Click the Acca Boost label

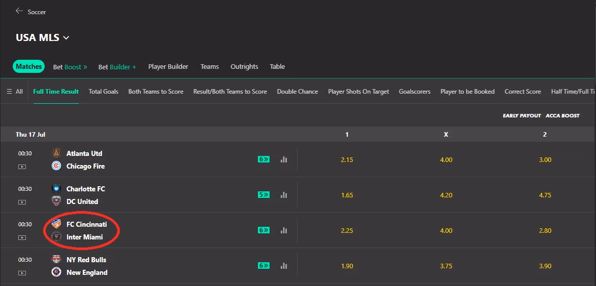[562, 115]
